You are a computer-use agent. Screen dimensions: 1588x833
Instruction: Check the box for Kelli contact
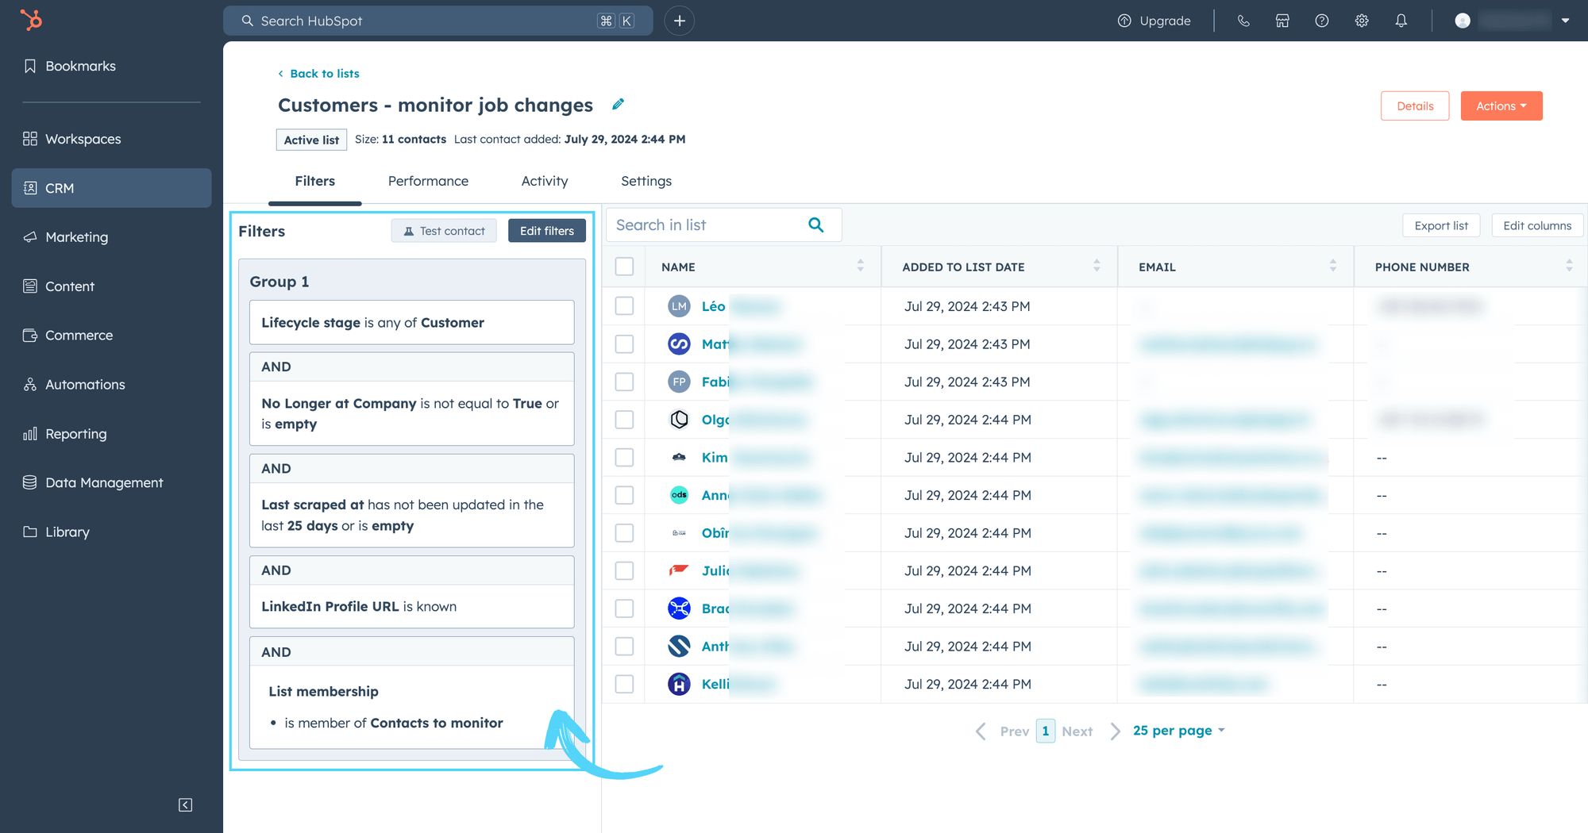(624, 684)
